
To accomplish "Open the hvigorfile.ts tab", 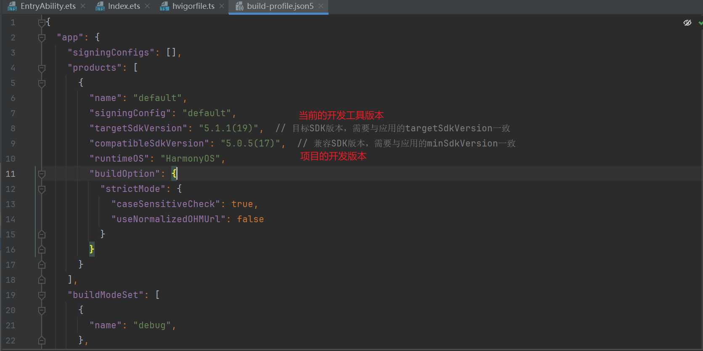I will click(193, 6).
